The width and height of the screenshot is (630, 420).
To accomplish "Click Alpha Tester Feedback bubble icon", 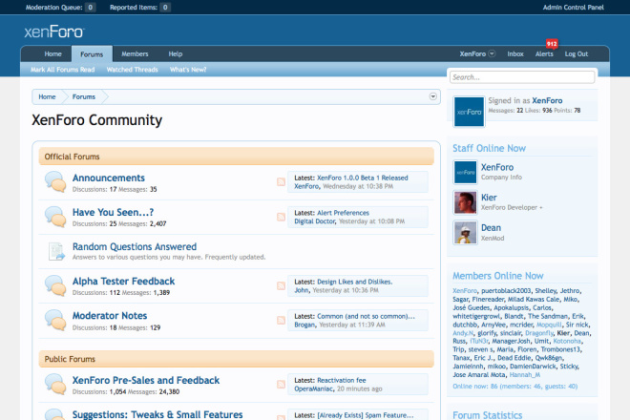I will [x=55, y=285].
